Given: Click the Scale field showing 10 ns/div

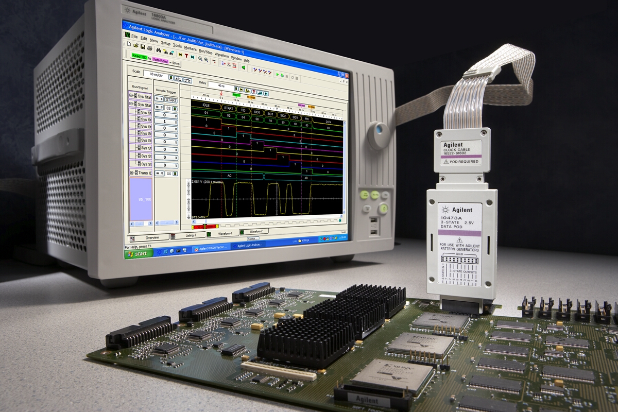Looking at the screenshot, I should point(155,75).
